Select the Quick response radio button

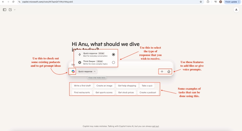pyautogui.click(x=114, y=54)
